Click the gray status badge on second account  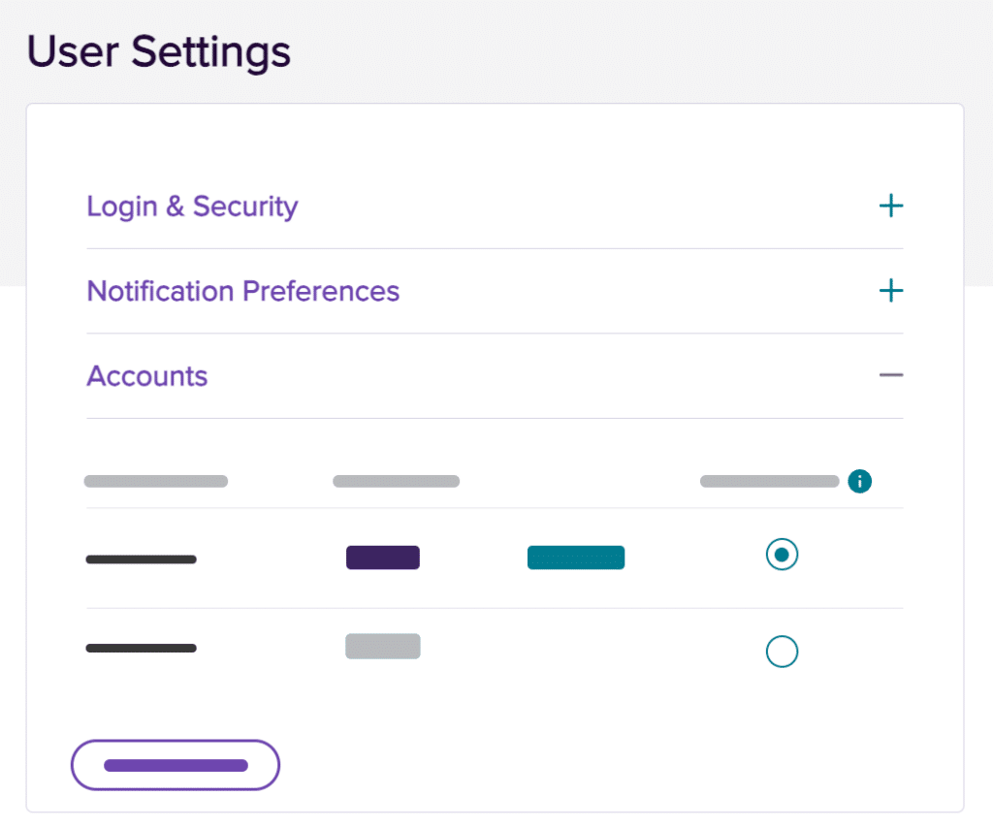[x=383, y=646]
